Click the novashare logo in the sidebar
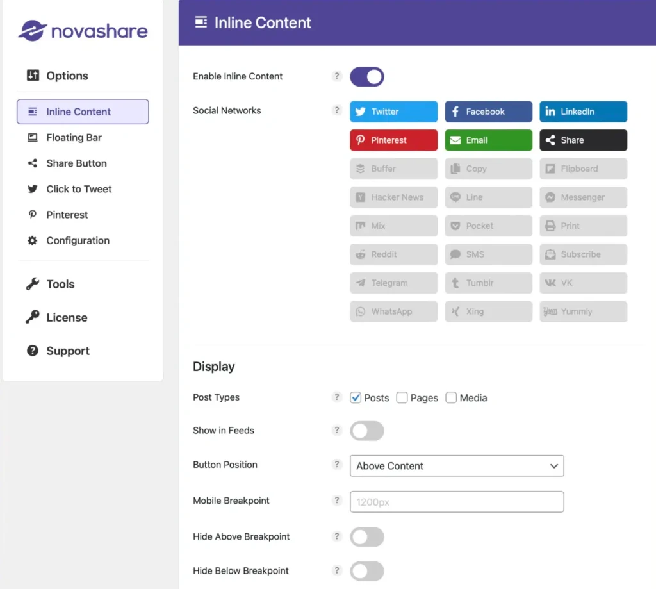Image resolution: width=656 pixels, height=589 pixels. [82, 31]
